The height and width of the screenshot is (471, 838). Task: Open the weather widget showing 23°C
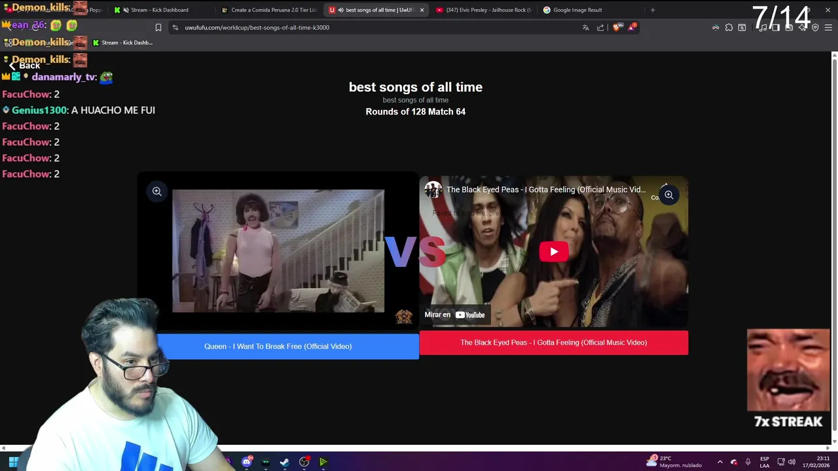pyautogui.click(x=674, y=462)
